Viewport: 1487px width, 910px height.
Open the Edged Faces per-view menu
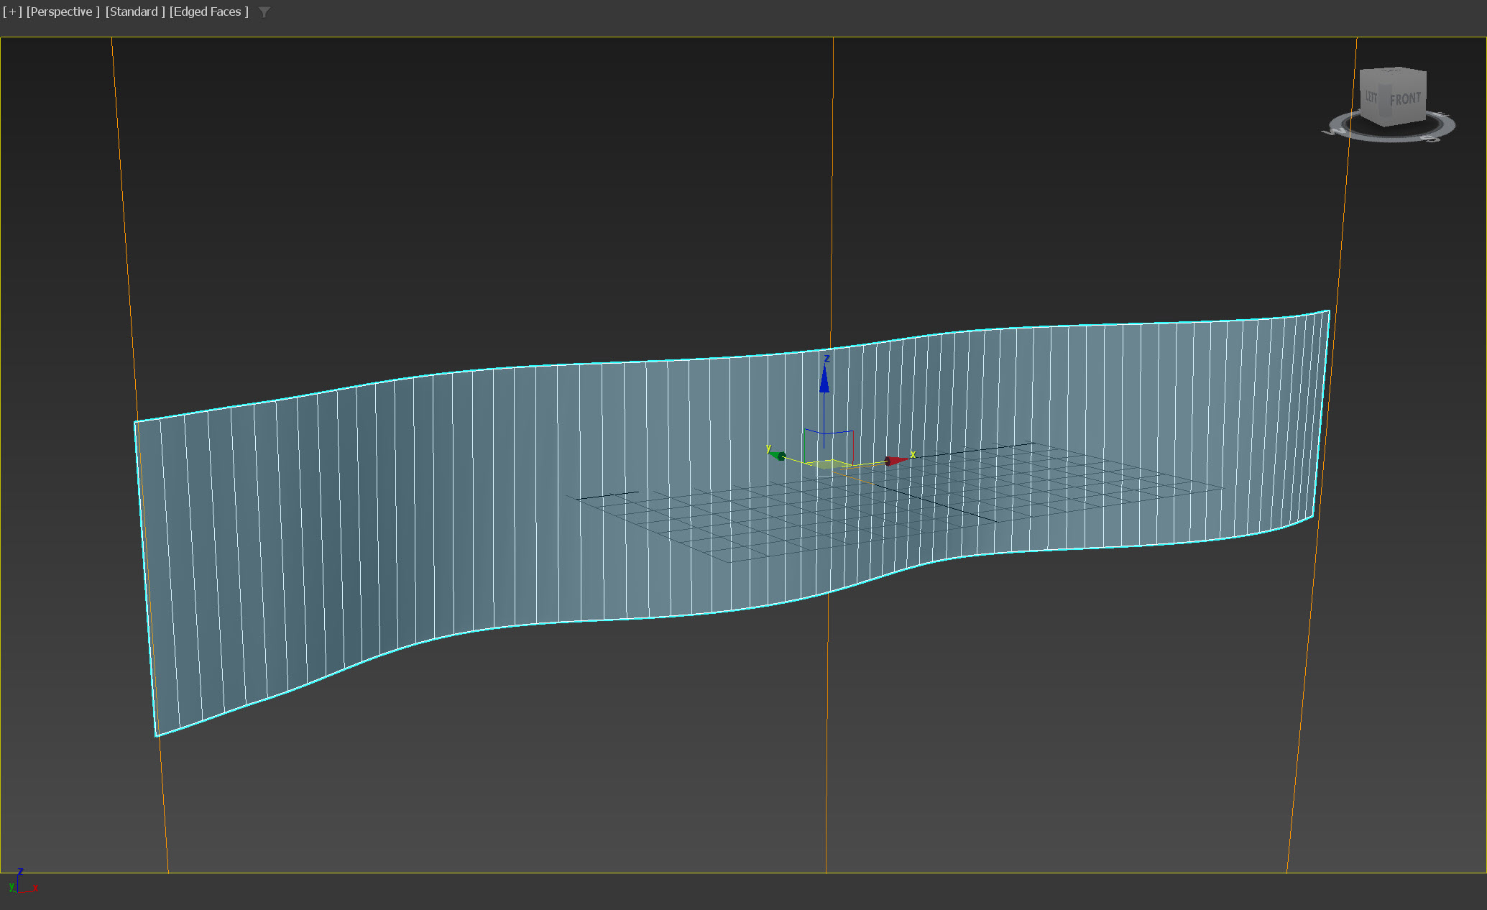[208, 12]
